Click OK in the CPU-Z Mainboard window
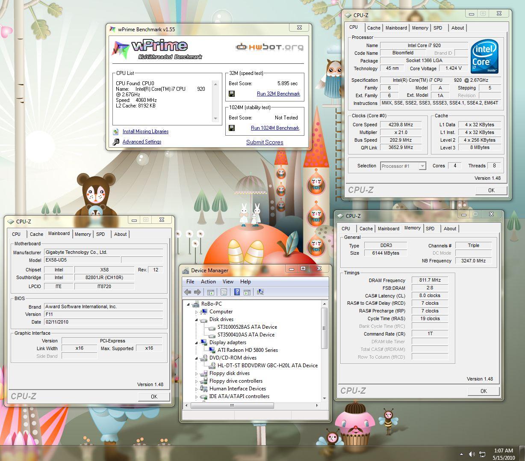 [x=154, y=397]
